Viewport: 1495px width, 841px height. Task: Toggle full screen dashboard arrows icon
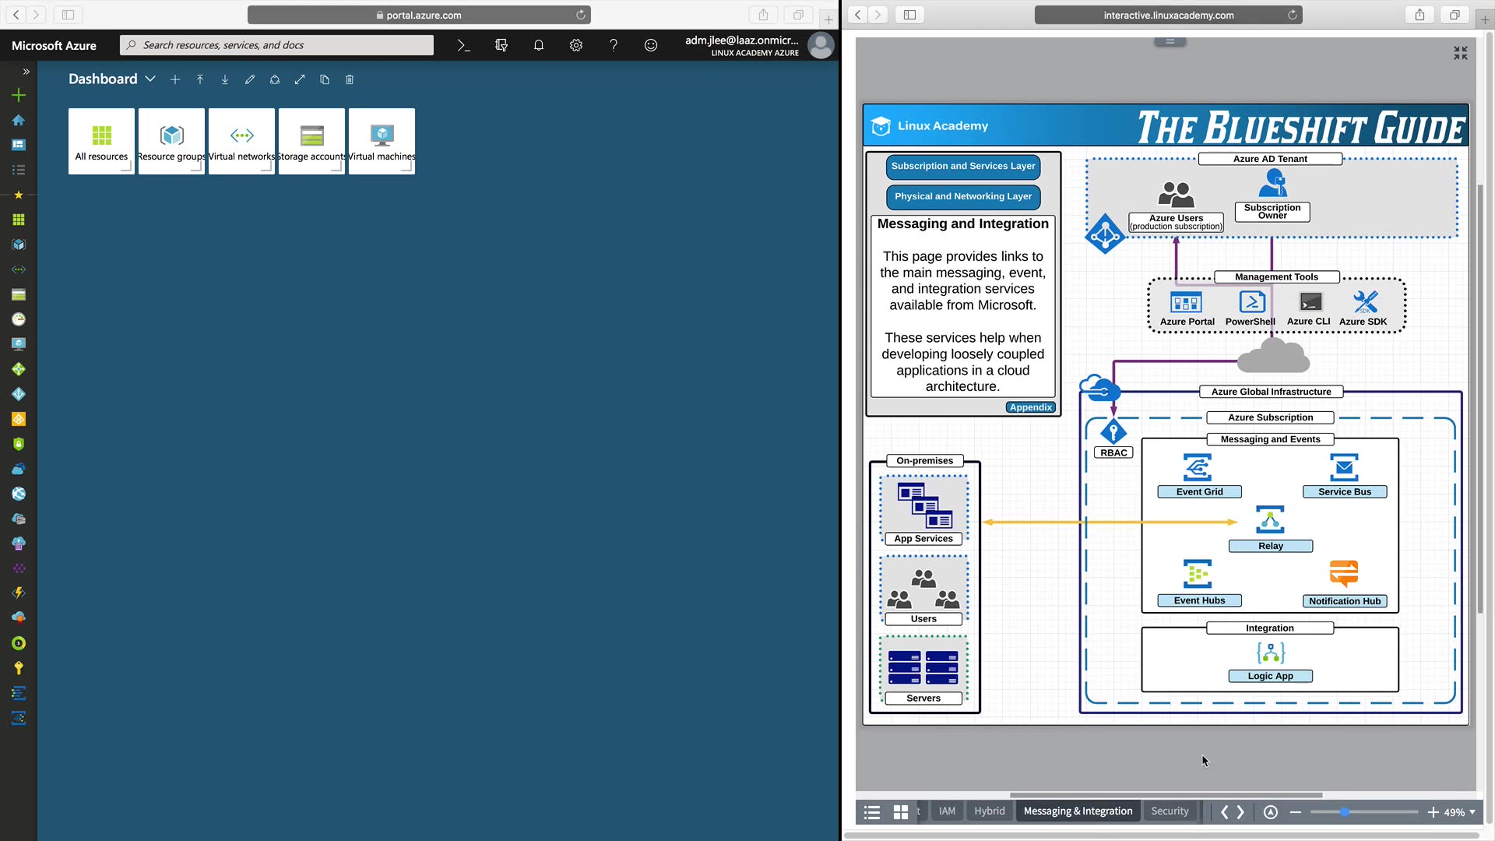point(300,79)
